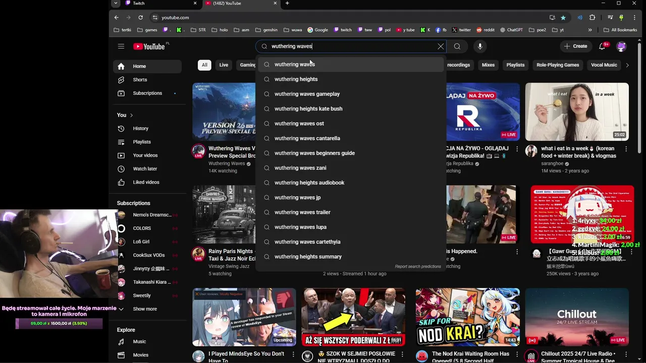
Task: Click the Create button
Action: pyautogui.click(x=576, y=46)
